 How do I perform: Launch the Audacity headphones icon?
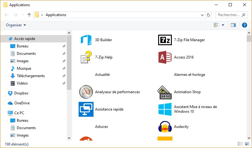coord(165,127)
